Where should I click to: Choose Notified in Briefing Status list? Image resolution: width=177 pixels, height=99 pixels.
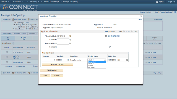pos(97,66)
